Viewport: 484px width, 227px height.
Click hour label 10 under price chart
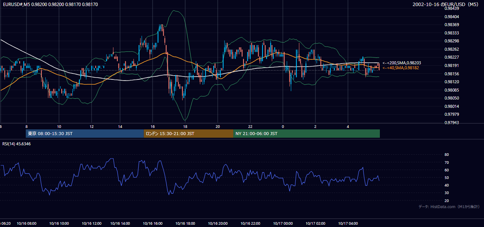tap(59, 126)
